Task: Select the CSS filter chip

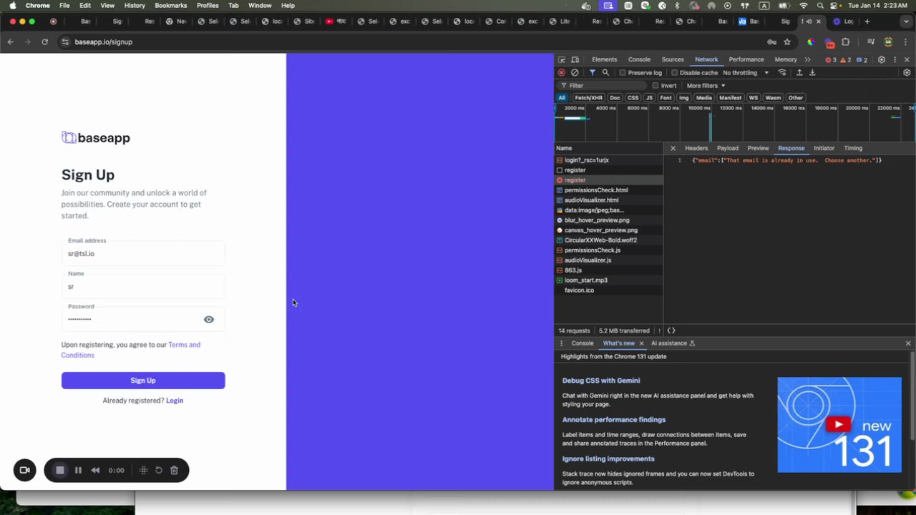Action: pyautogui.click(x=633, y=98)
